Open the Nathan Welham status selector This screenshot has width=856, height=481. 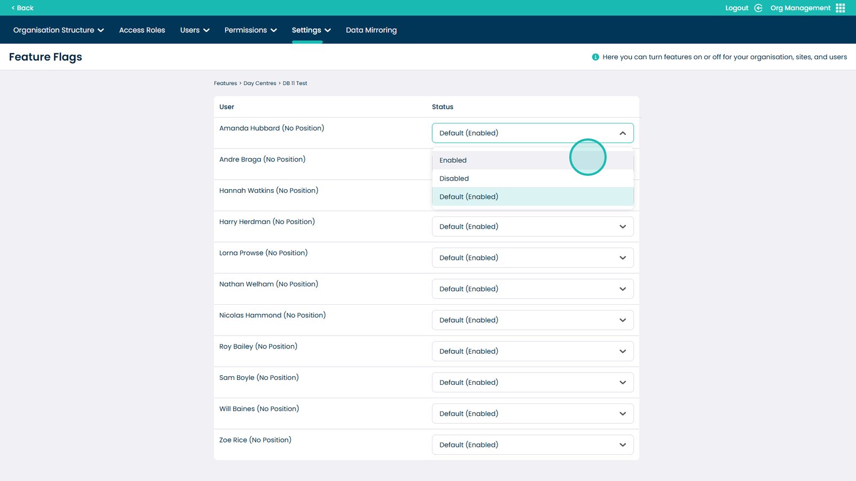[623, 289]
